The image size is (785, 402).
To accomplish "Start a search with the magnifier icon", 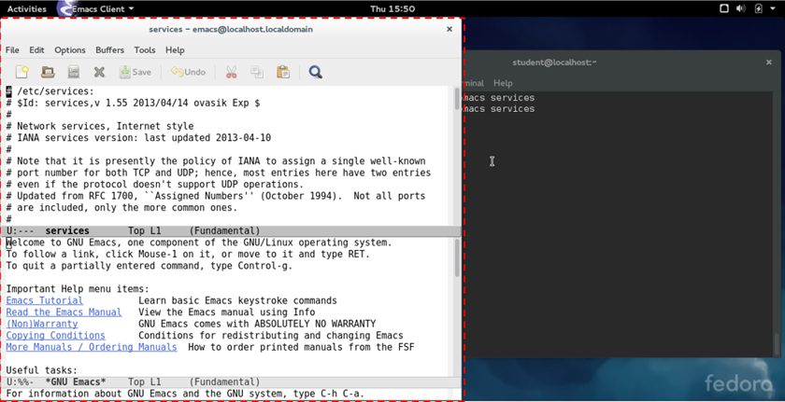I will tap(316, 72).
